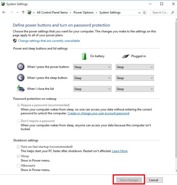Open sleep button On battery dropdown
Image resolution: width=177 pixels, height=185 pixels.
pos(92,78)
